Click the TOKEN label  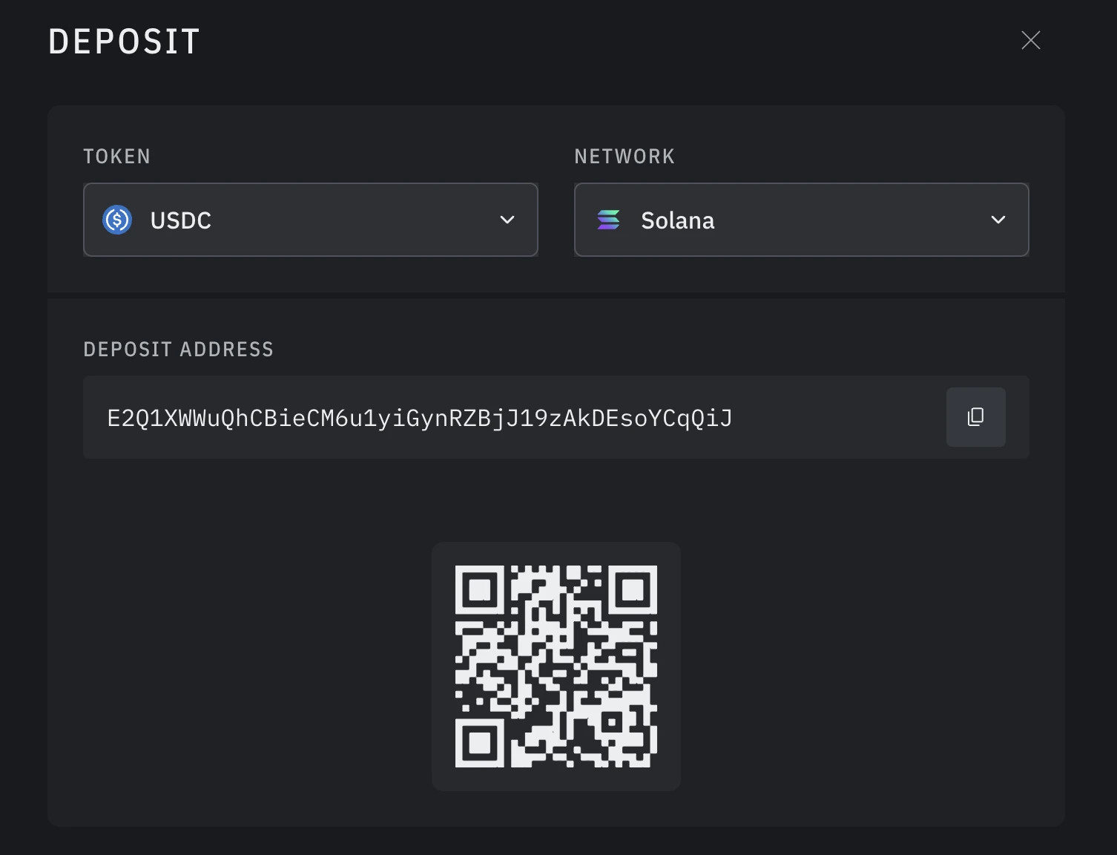(x=116, y=156)
